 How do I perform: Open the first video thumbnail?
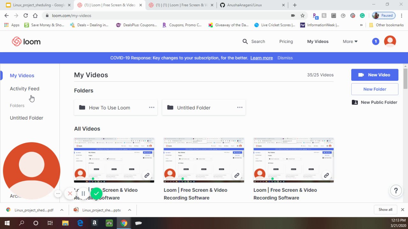(x=114, y=160)
